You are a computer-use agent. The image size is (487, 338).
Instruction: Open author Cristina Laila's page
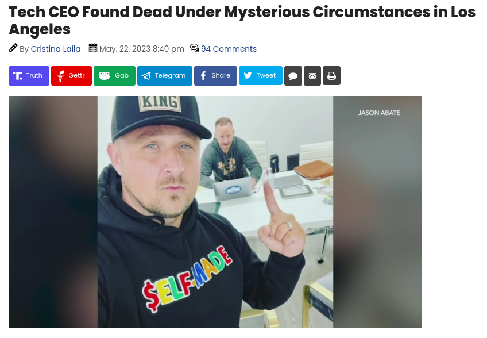pos(56,49)
